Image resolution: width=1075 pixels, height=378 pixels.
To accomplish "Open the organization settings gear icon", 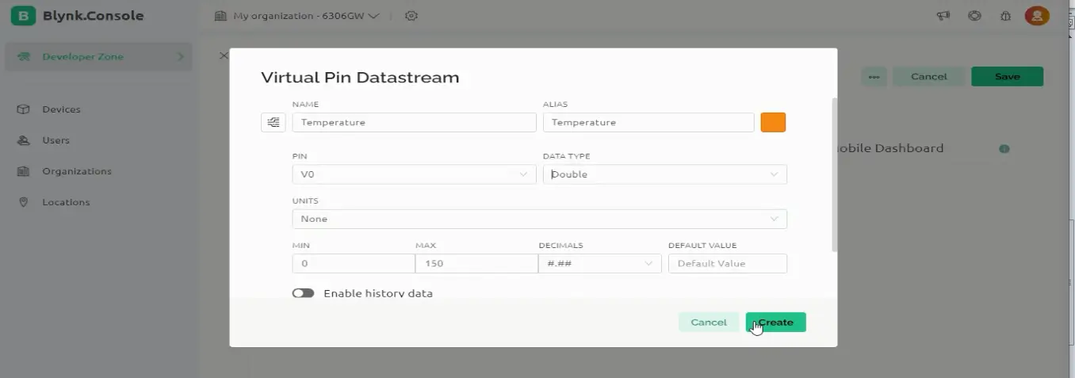I will click(411, 16).
